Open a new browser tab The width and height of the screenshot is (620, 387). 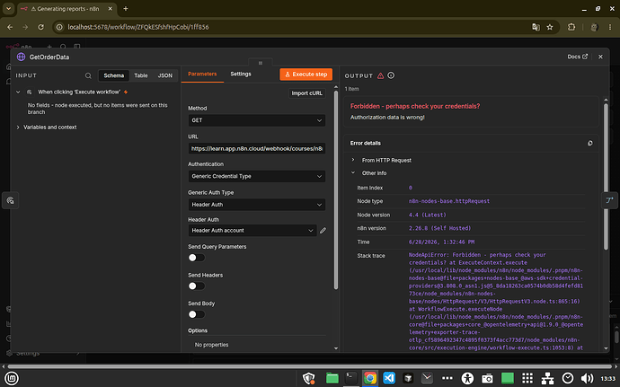(x=125, y=9)
